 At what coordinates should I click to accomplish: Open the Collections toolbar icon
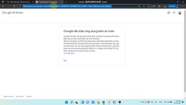point(159,6)
